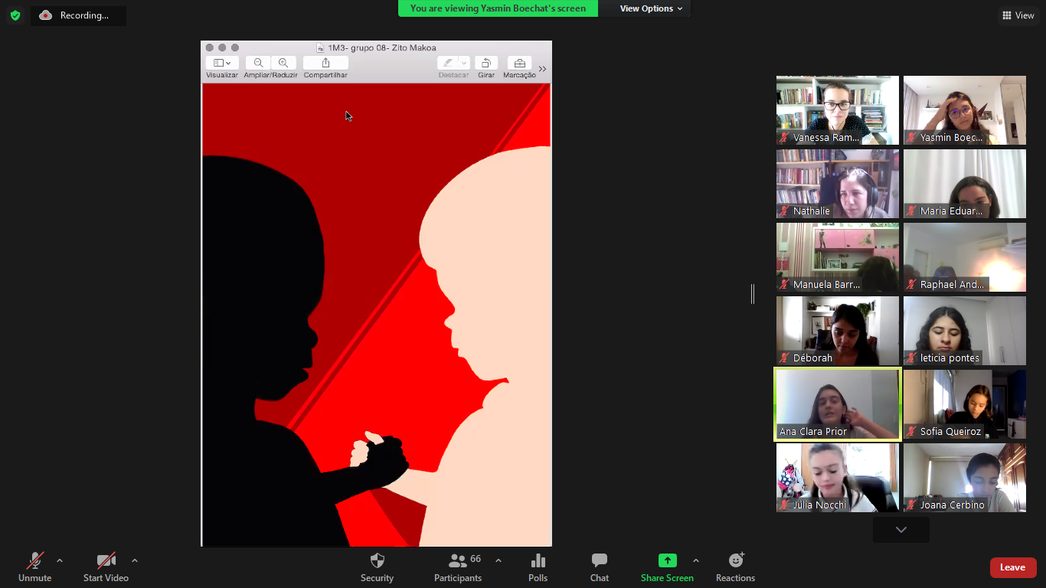Expand video options arrow beside Start Video
The height and width of the screenshot is (588, 1046).
click(135, 560)
